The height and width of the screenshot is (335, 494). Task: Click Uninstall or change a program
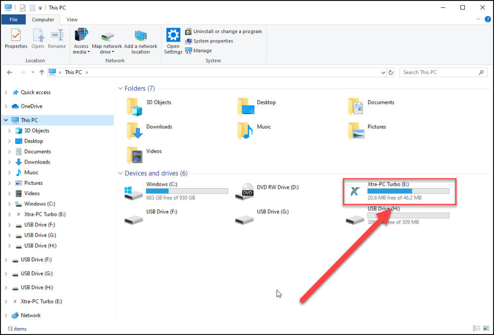click(224, 31)
